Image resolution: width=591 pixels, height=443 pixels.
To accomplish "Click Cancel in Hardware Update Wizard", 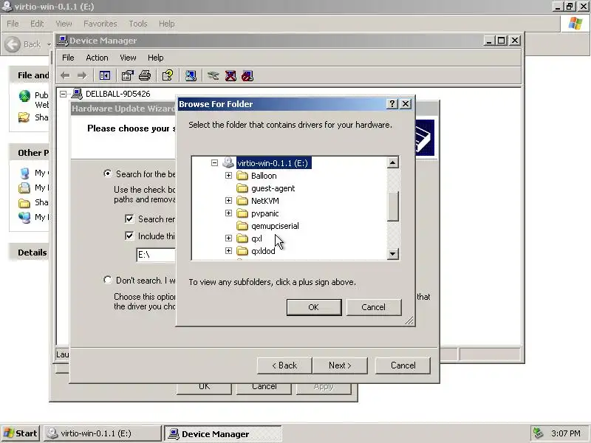I will click(403, 365).
